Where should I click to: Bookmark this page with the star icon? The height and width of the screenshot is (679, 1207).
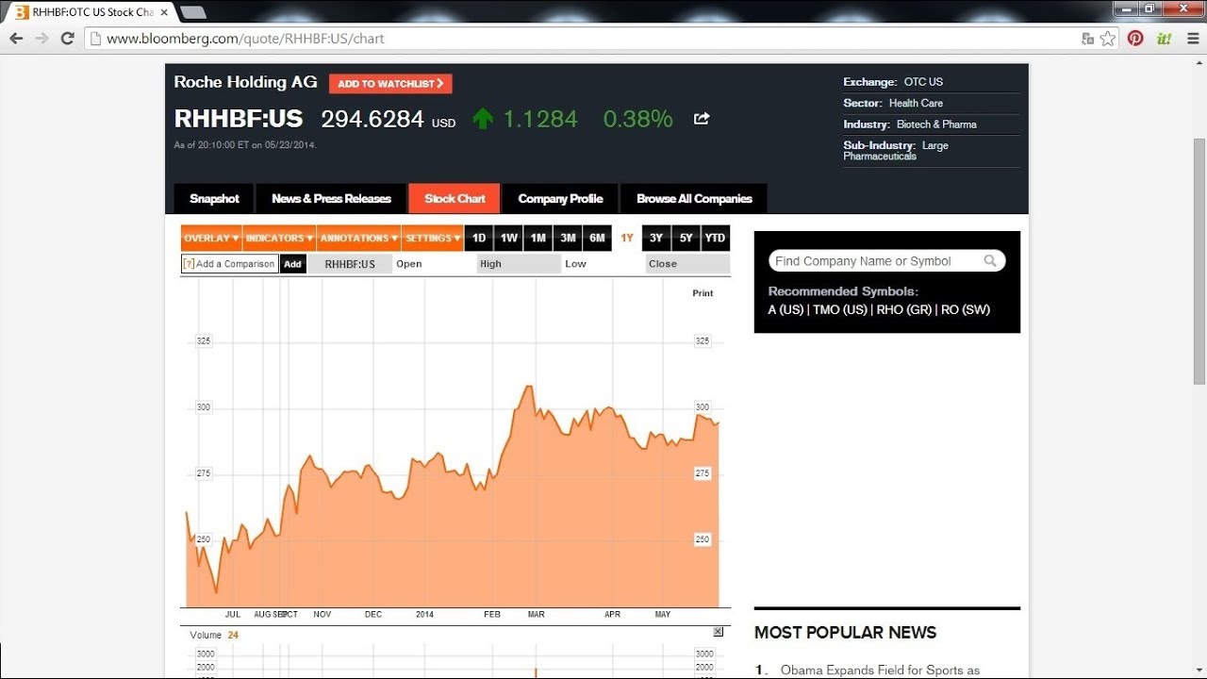click(1108, 39)
